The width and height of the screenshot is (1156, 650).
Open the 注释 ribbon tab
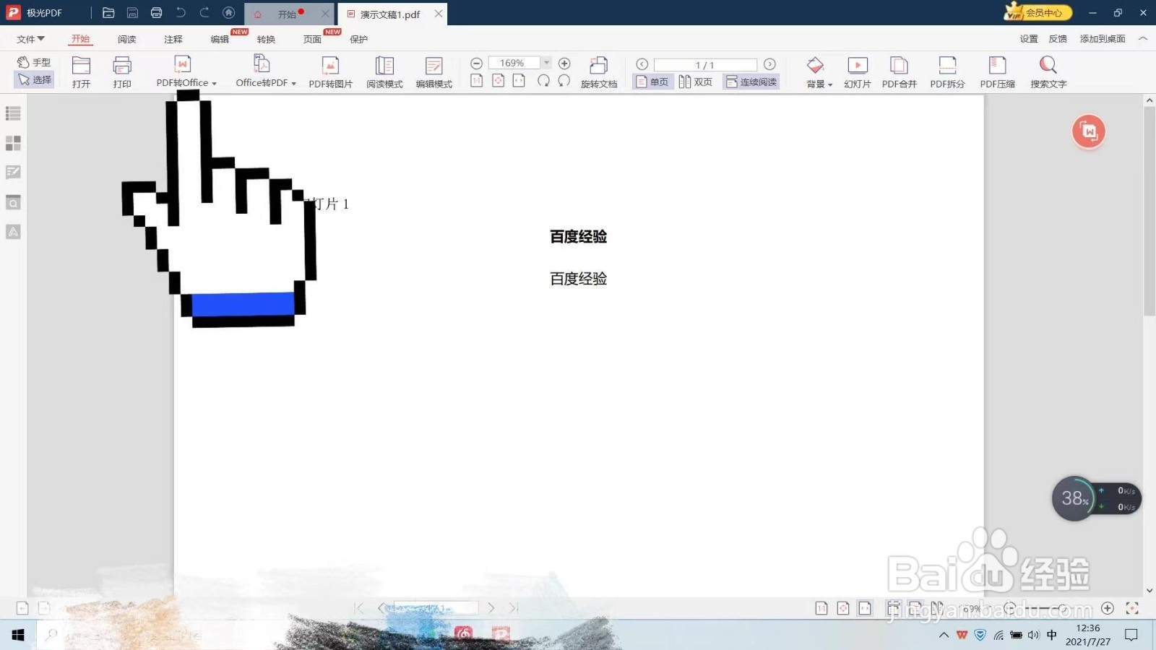173,39
